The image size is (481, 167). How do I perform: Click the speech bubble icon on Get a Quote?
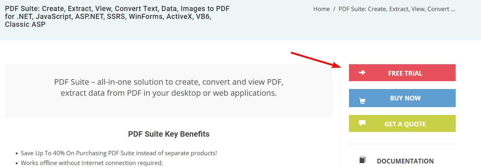tap(362, 122)
